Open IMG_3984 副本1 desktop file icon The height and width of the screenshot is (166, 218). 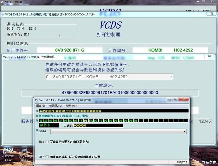(x=24, y=154)
